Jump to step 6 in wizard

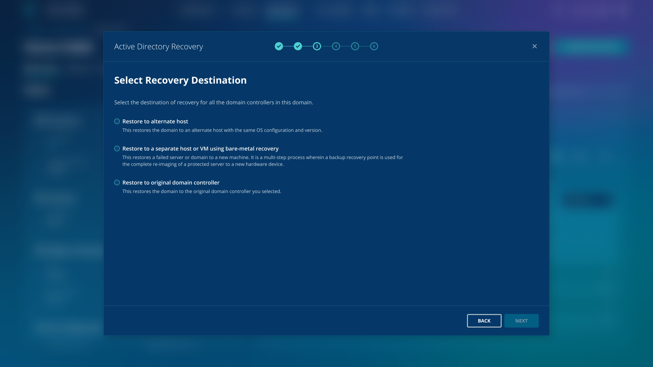point(374,46)
